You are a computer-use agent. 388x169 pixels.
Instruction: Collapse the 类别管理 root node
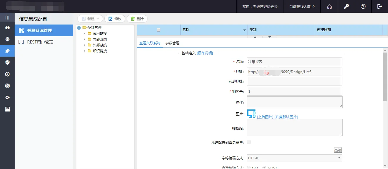tap(79, 28)
